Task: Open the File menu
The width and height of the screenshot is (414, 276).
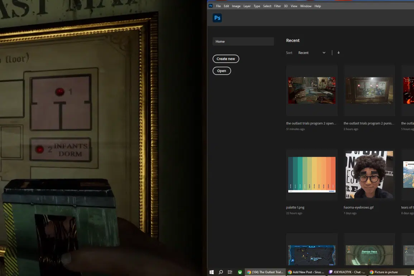Action: pyautogui.click(x=218, y=6)
